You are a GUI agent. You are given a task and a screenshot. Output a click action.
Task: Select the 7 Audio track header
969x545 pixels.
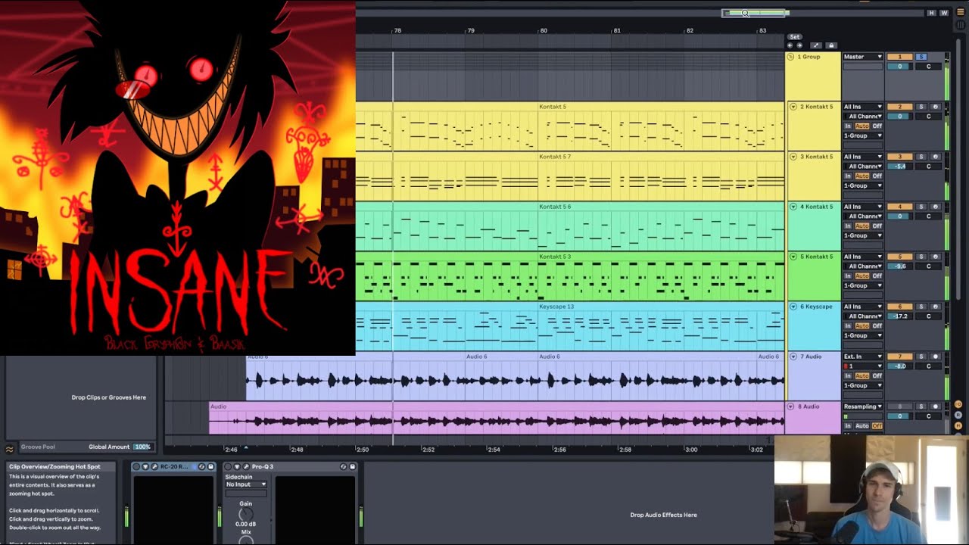pos(813,376)
